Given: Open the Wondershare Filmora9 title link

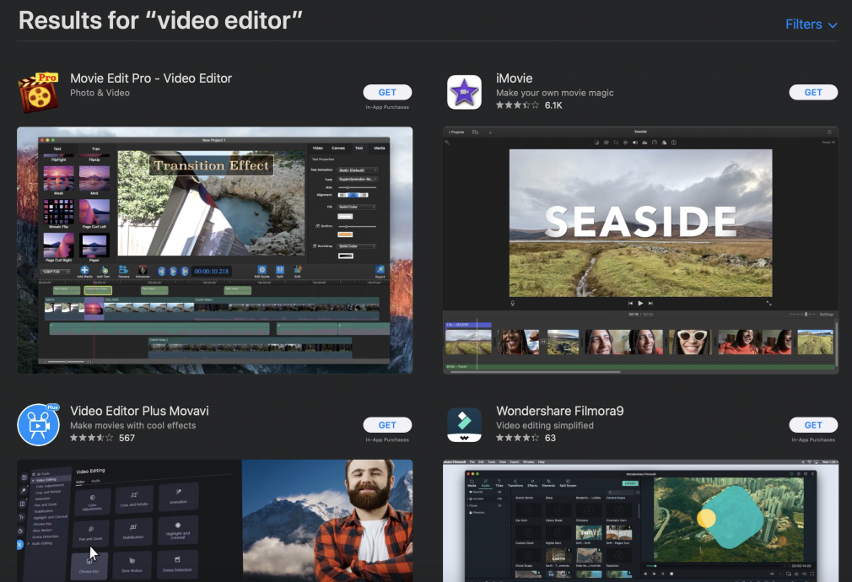Looking at the screenshot, I should [x=559, y=411].
